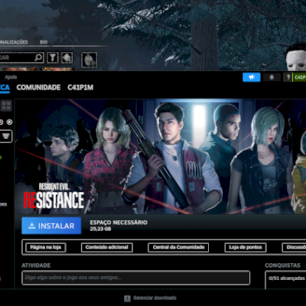
Task: Click the clock recent-activity sidebar icon
Action: pos(1,122)
